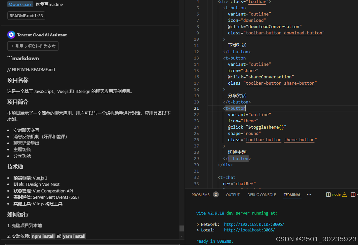Click the text 下载对话 in the editor
Viewport: 358px width, 245px height.
pos(237,45)
